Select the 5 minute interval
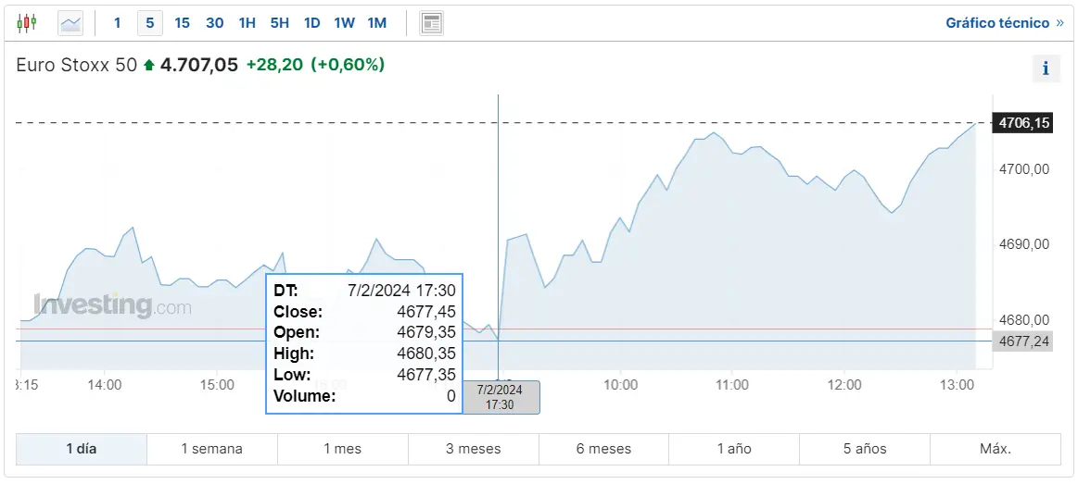Image resolution: width=1078 pixels, height=484 pixels. point(149,22)
